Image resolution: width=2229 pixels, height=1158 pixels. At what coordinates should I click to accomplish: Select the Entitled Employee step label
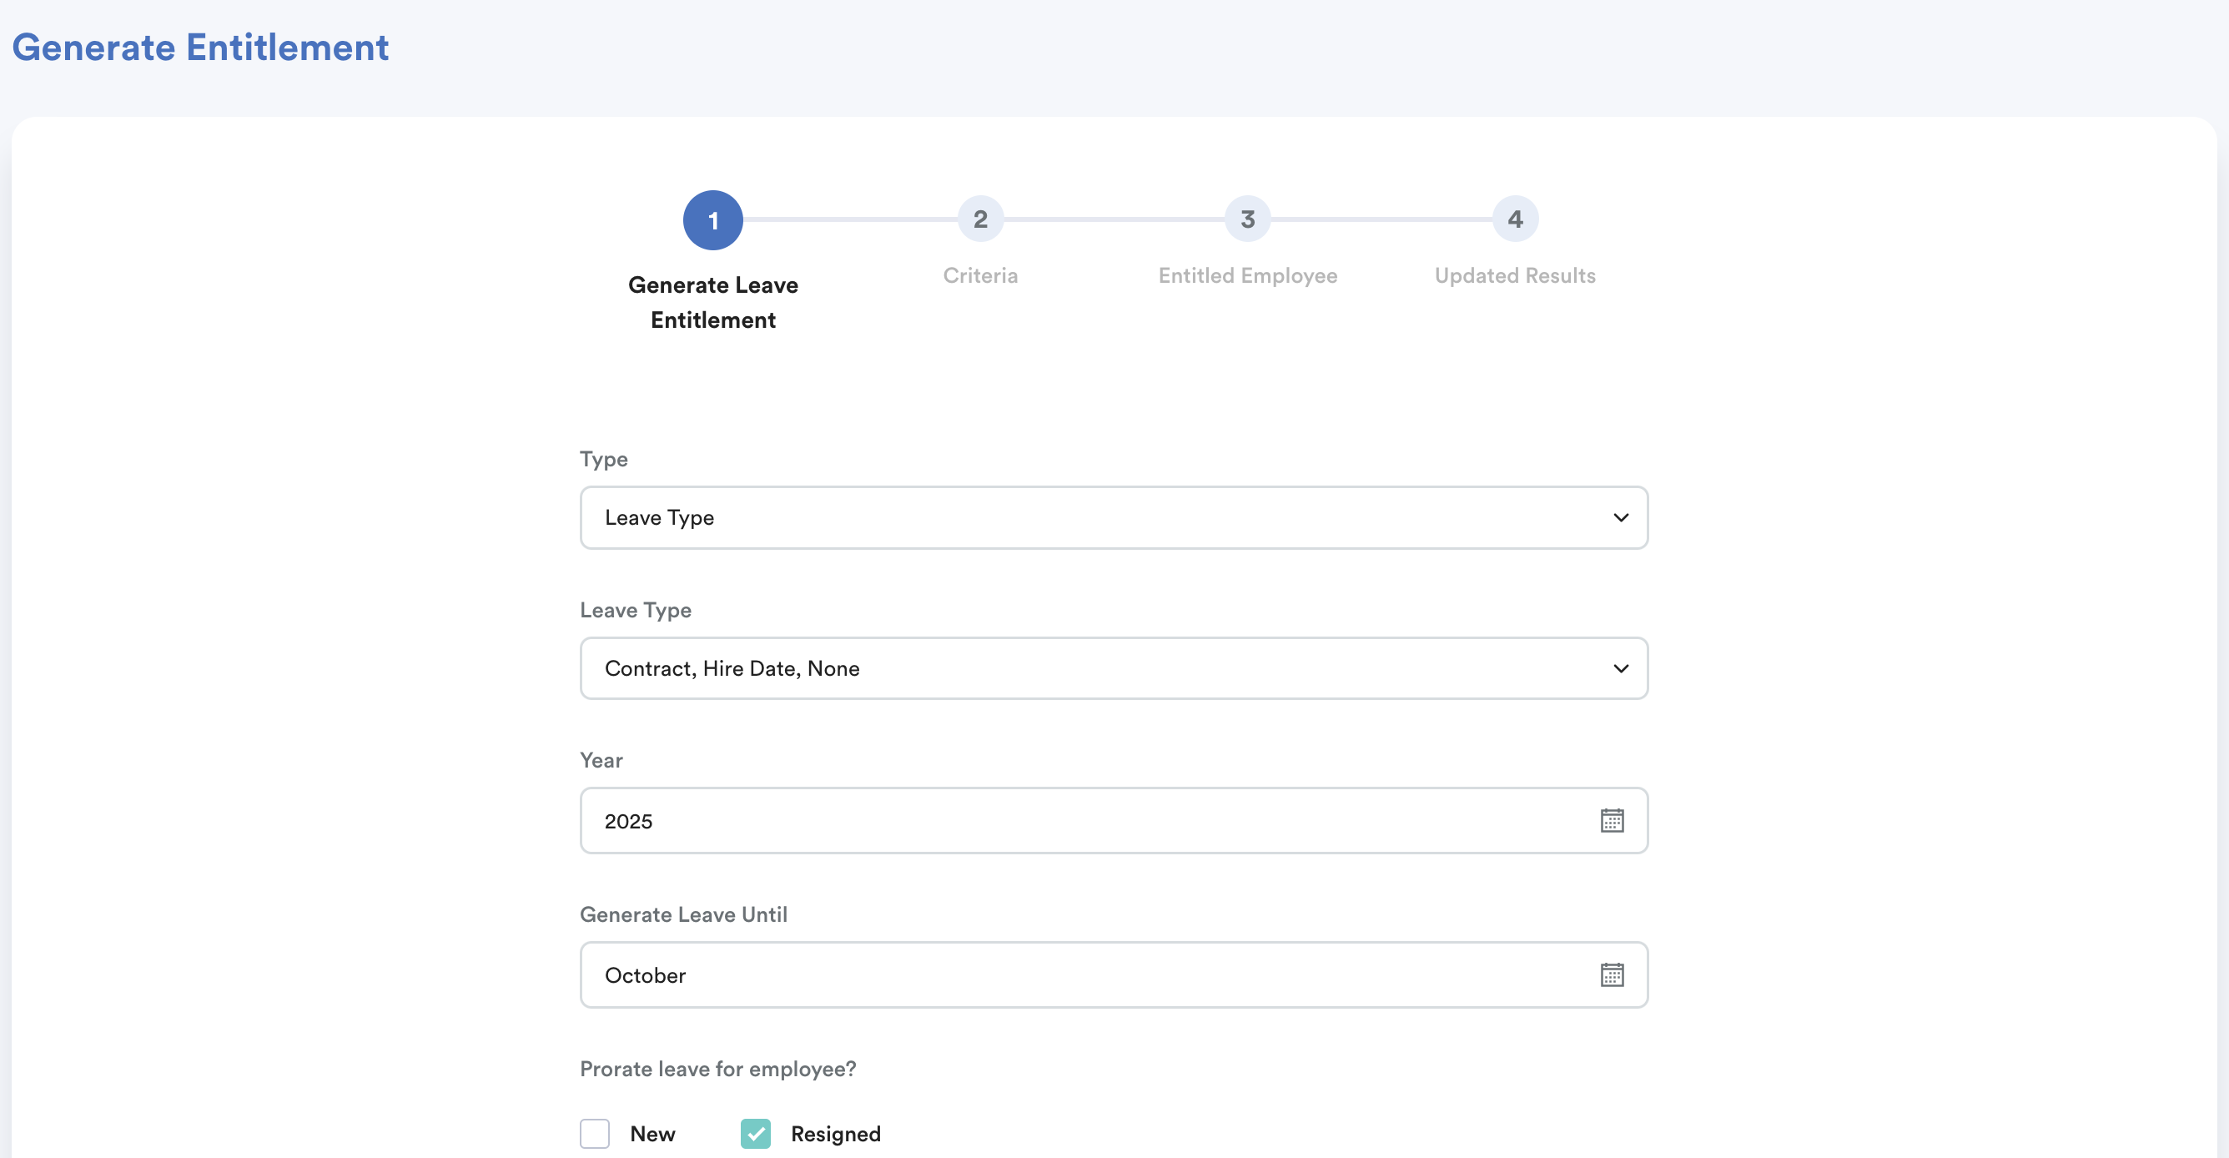1247,275
